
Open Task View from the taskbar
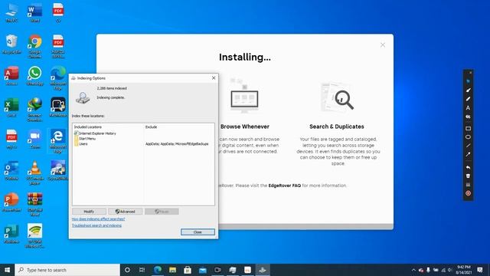[x=142, y=270]
